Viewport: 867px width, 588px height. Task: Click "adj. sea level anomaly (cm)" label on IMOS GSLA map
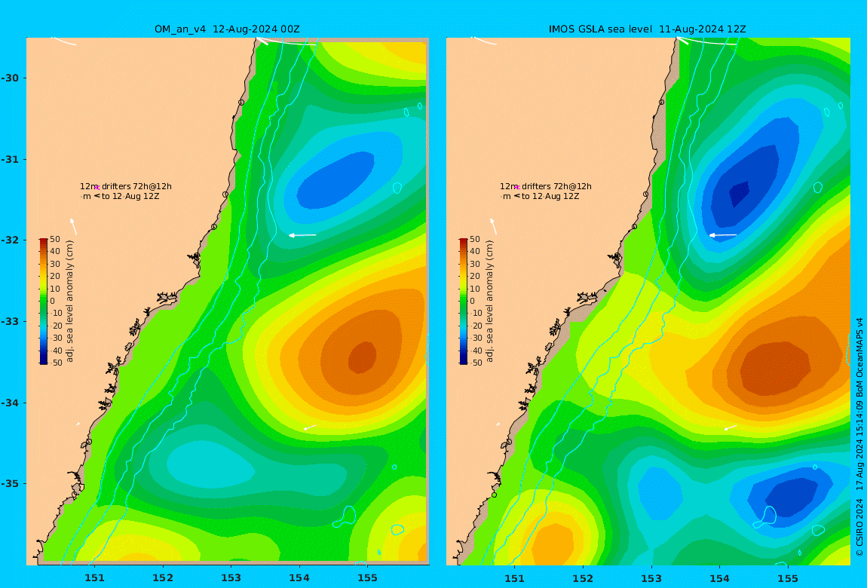[489, 302]
